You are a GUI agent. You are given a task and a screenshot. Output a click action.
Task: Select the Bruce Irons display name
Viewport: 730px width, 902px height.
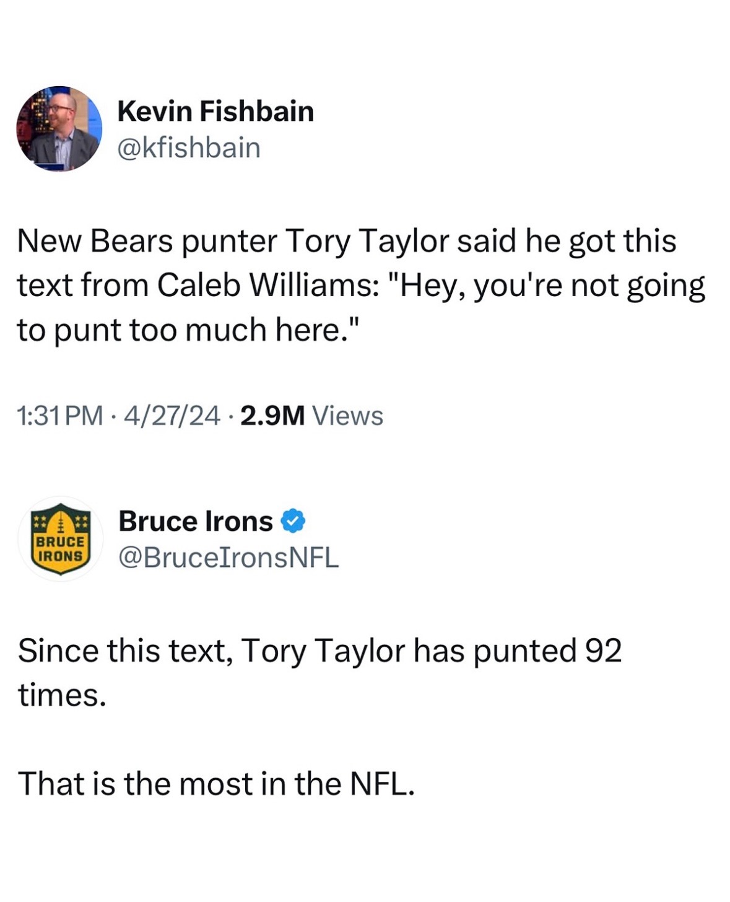click(196, 521)
